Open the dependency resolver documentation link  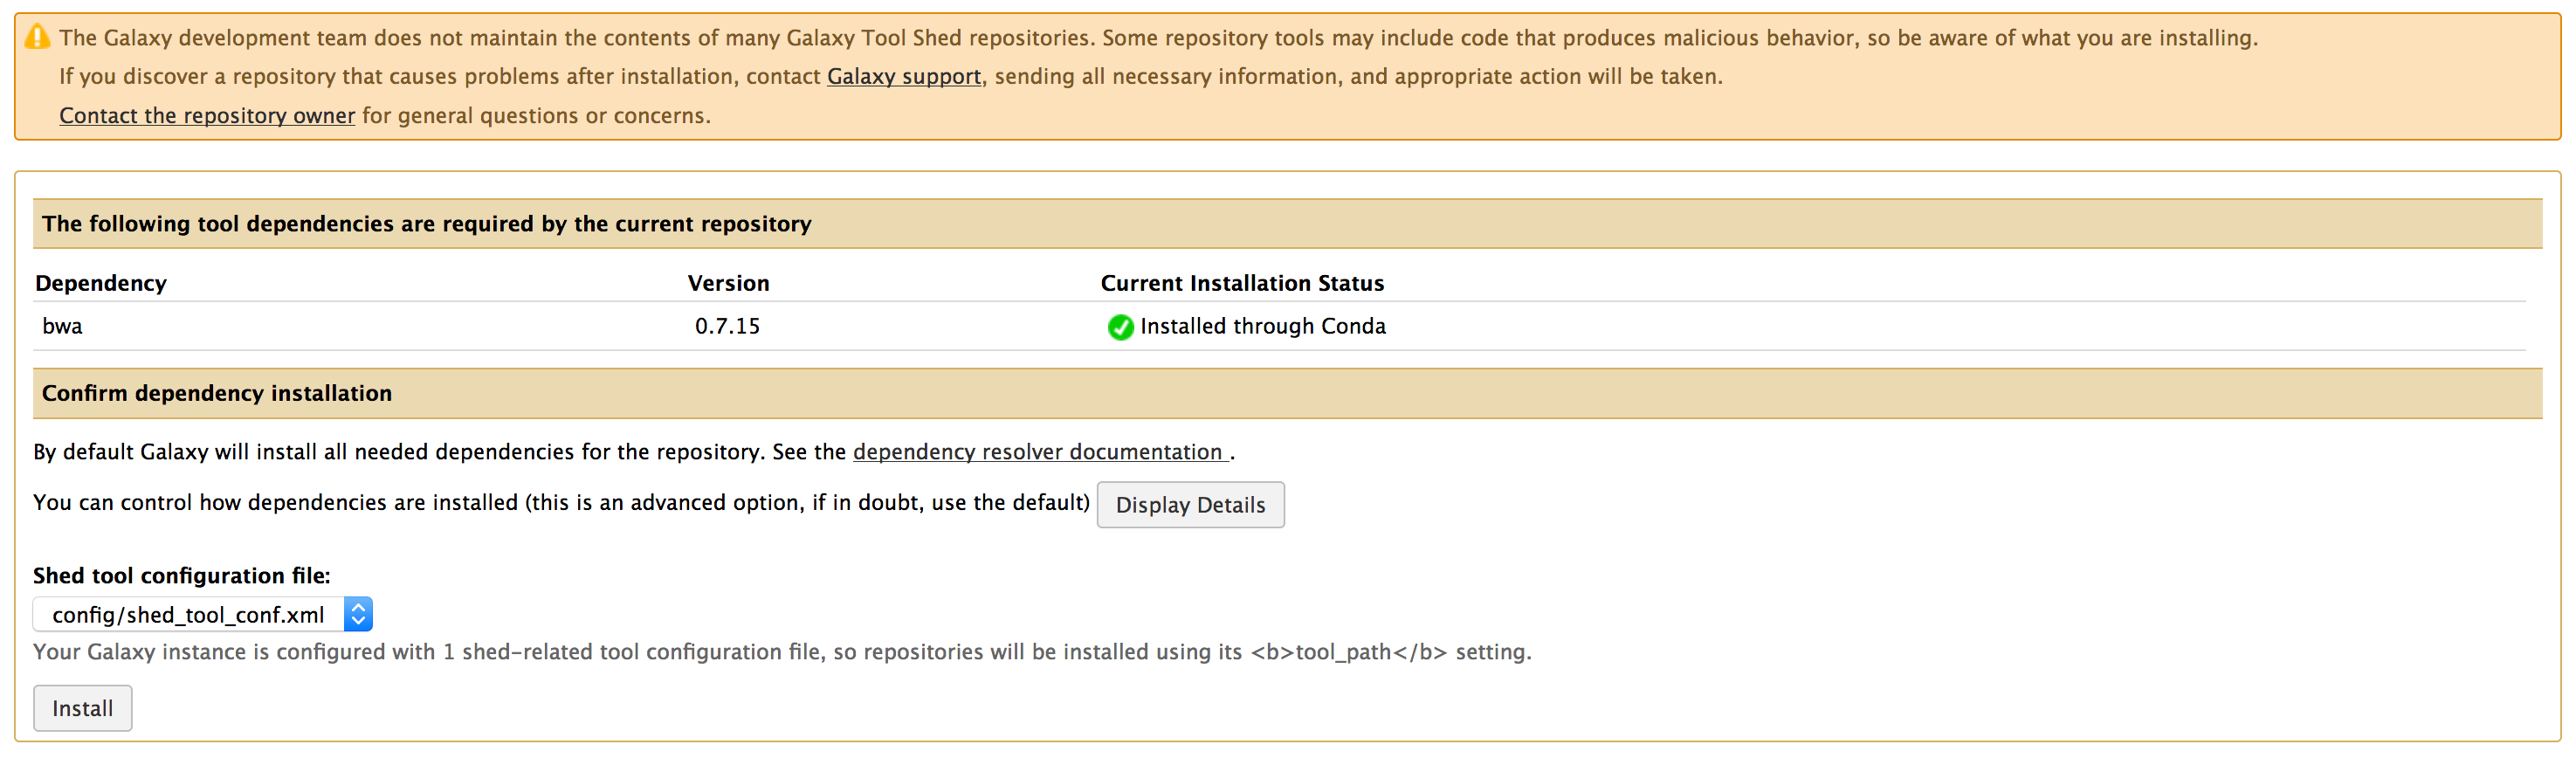pyautogui.click(x=1038, y=452)
